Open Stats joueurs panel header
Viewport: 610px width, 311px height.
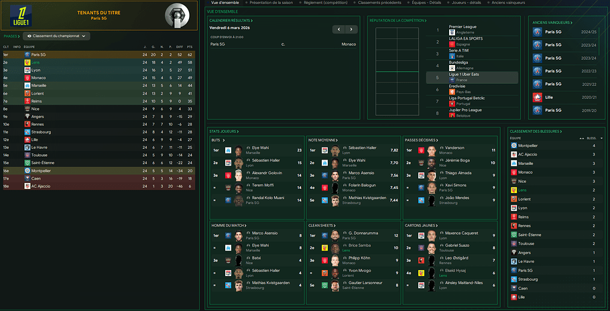tap(224, 131)
